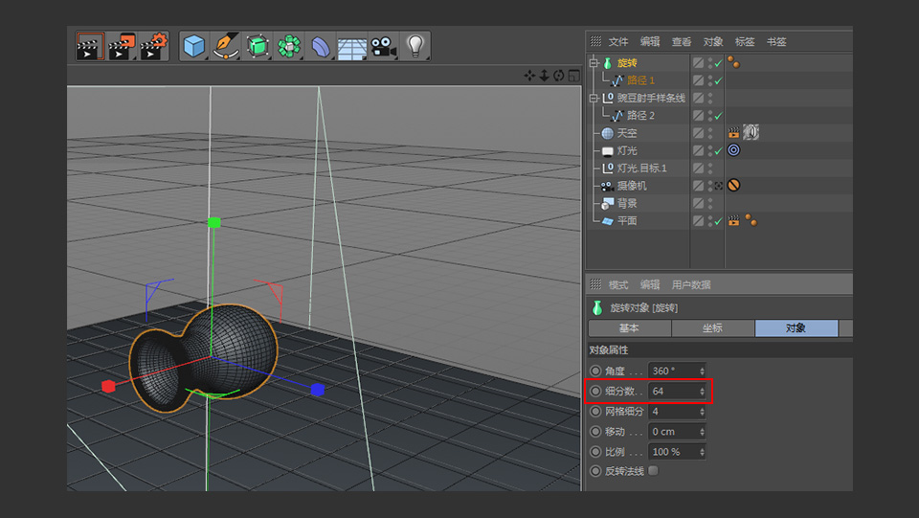919x518 pixels.
Task: Select 天空 in the object tree
Action: click(x=626, y=133)
